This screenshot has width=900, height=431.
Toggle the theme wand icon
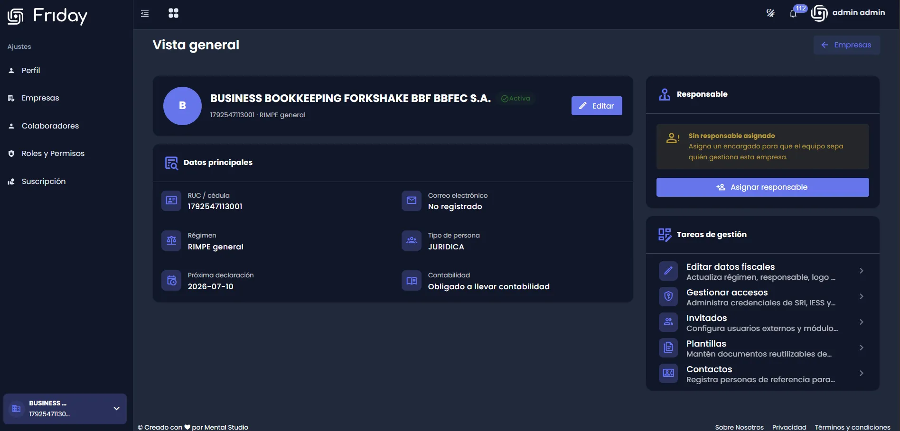click(770, 13)
